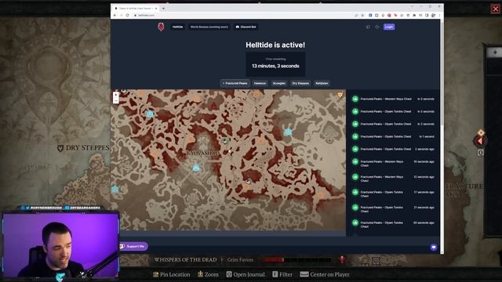The image size is (502, 282).
Task: Click the notification icon left of theme icon
Action: pyautogui.click(x=368, y=27)
